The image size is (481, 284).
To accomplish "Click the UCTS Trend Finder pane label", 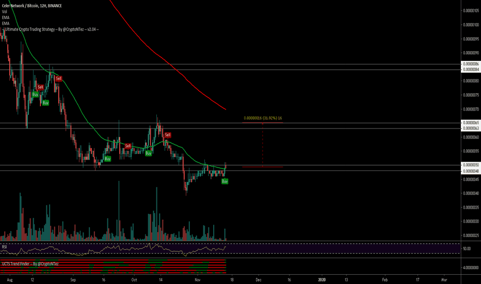I will [x=30, y=264].
